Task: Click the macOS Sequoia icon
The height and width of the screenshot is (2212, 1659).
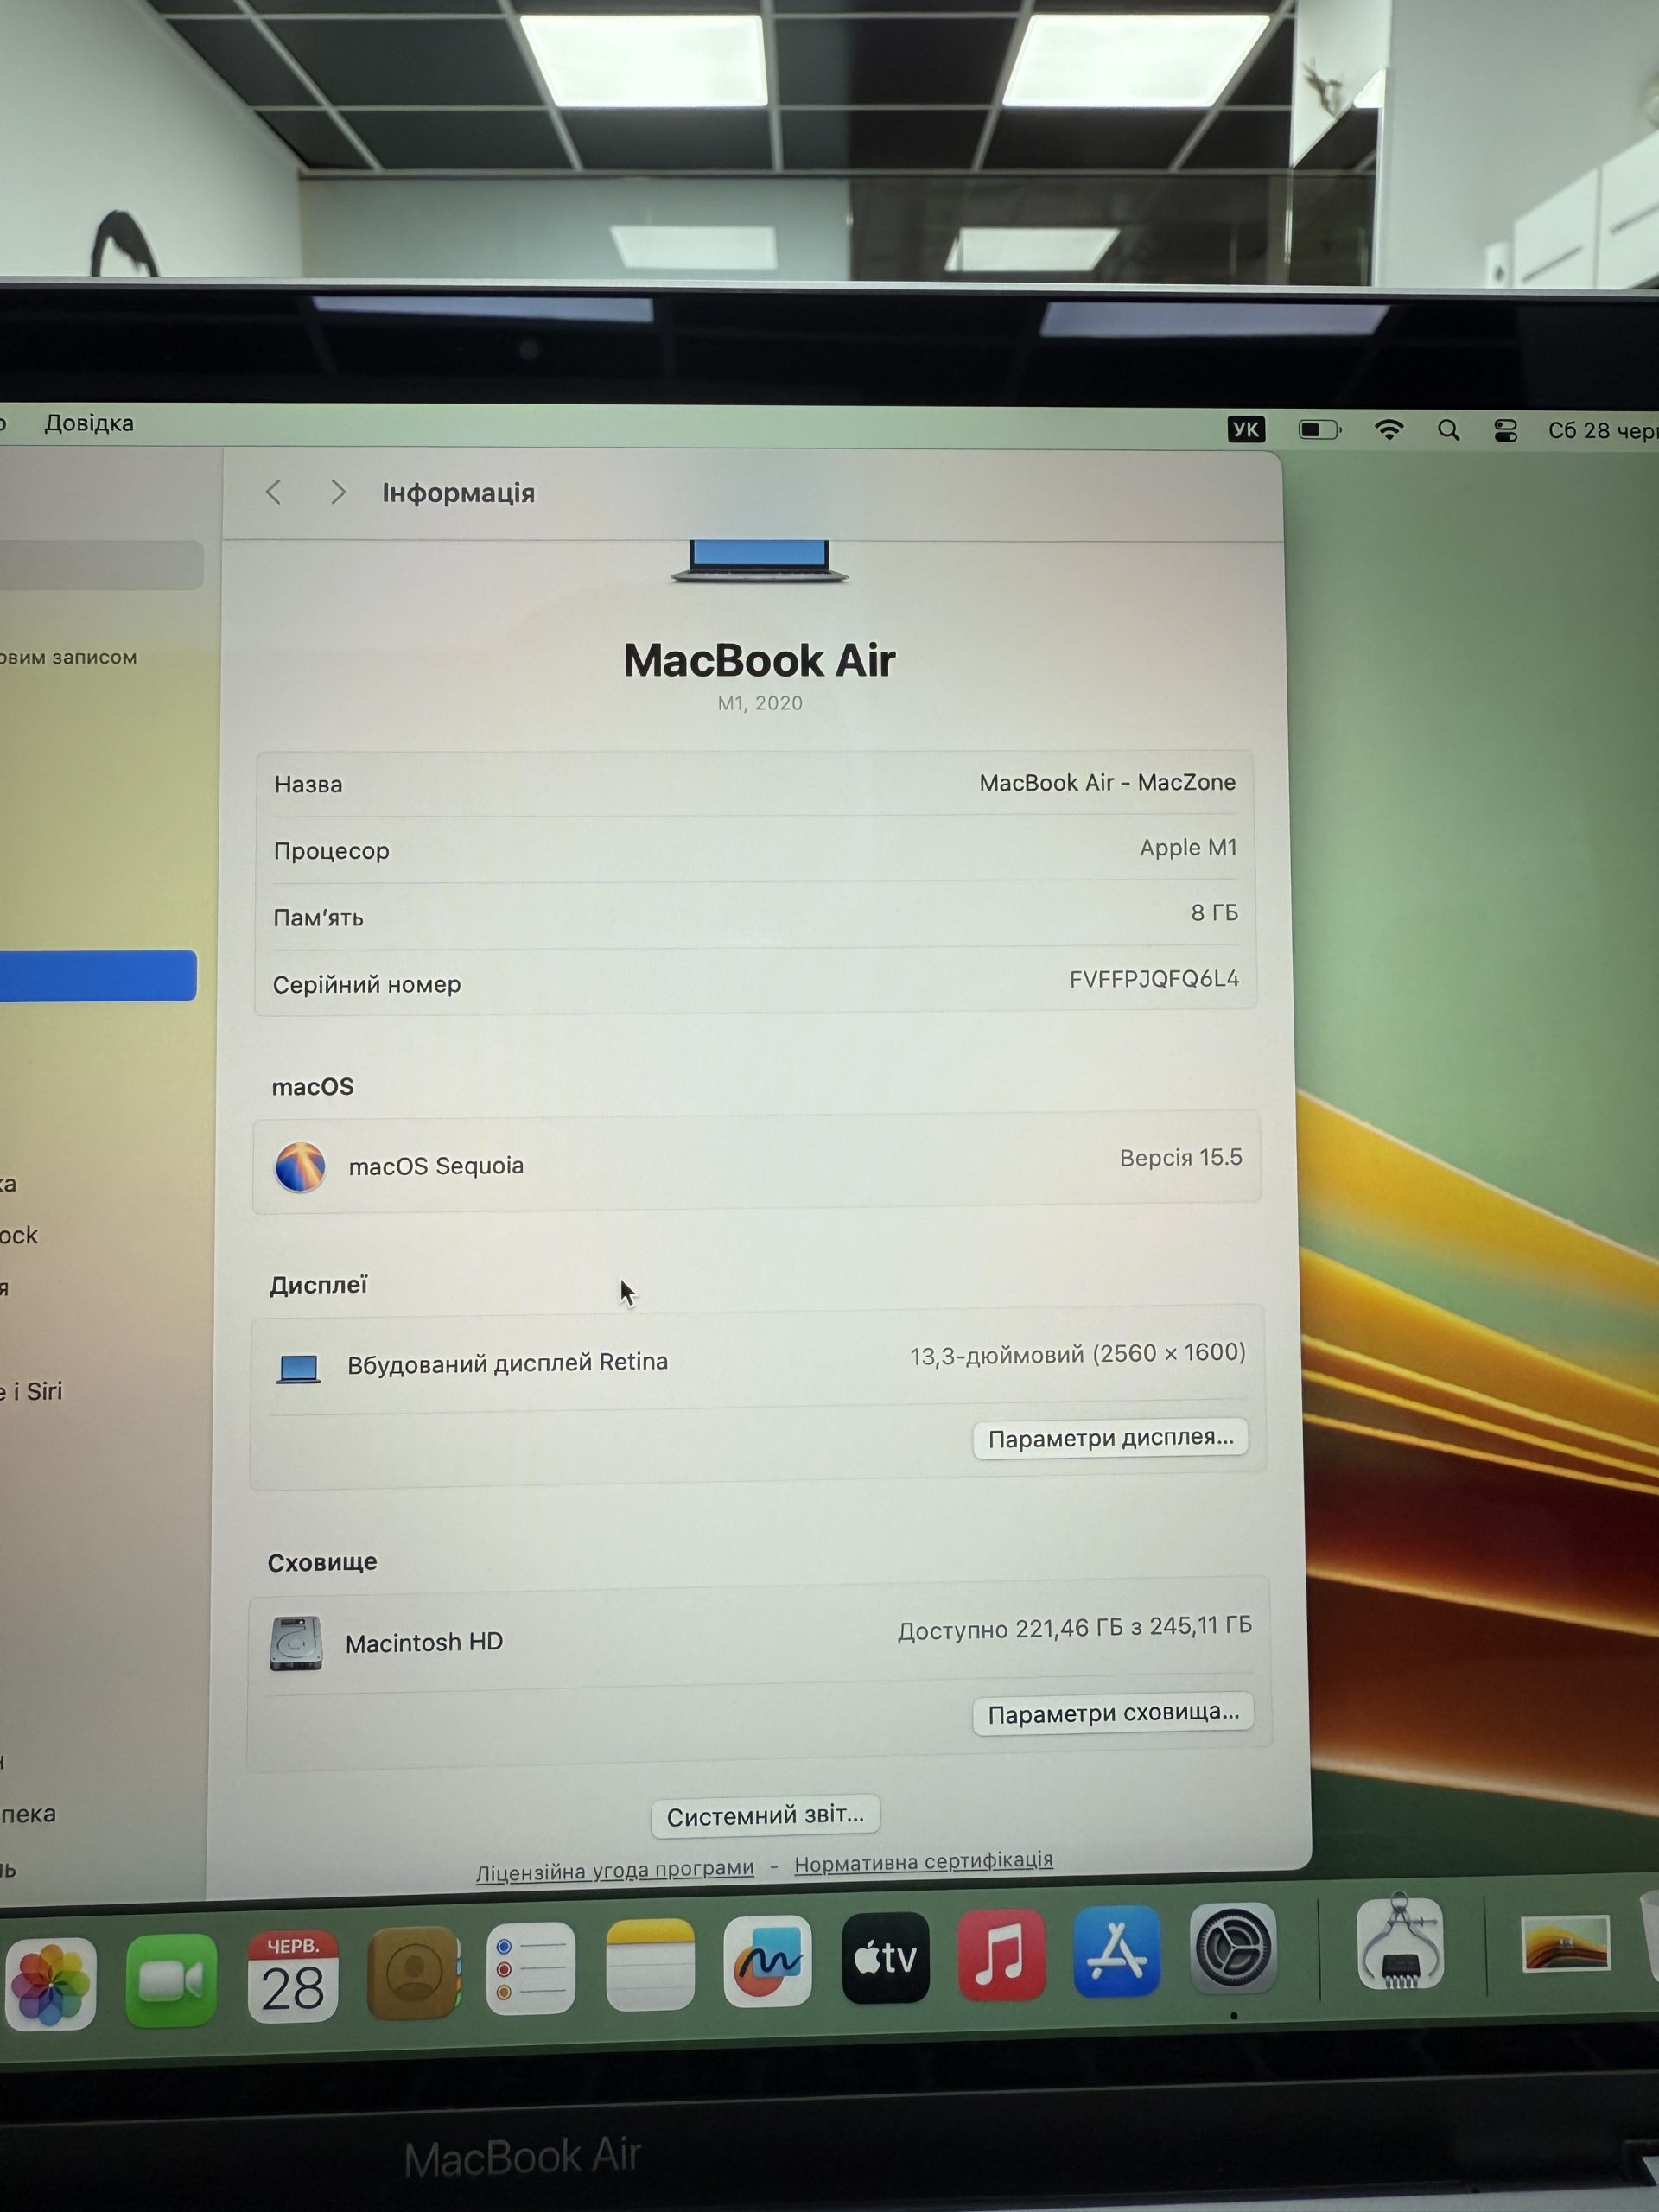Action: click(x=300, y=1167)
